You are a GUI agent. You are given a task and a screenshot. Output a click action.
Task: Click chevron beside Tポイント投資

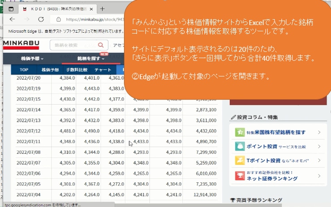319,160
